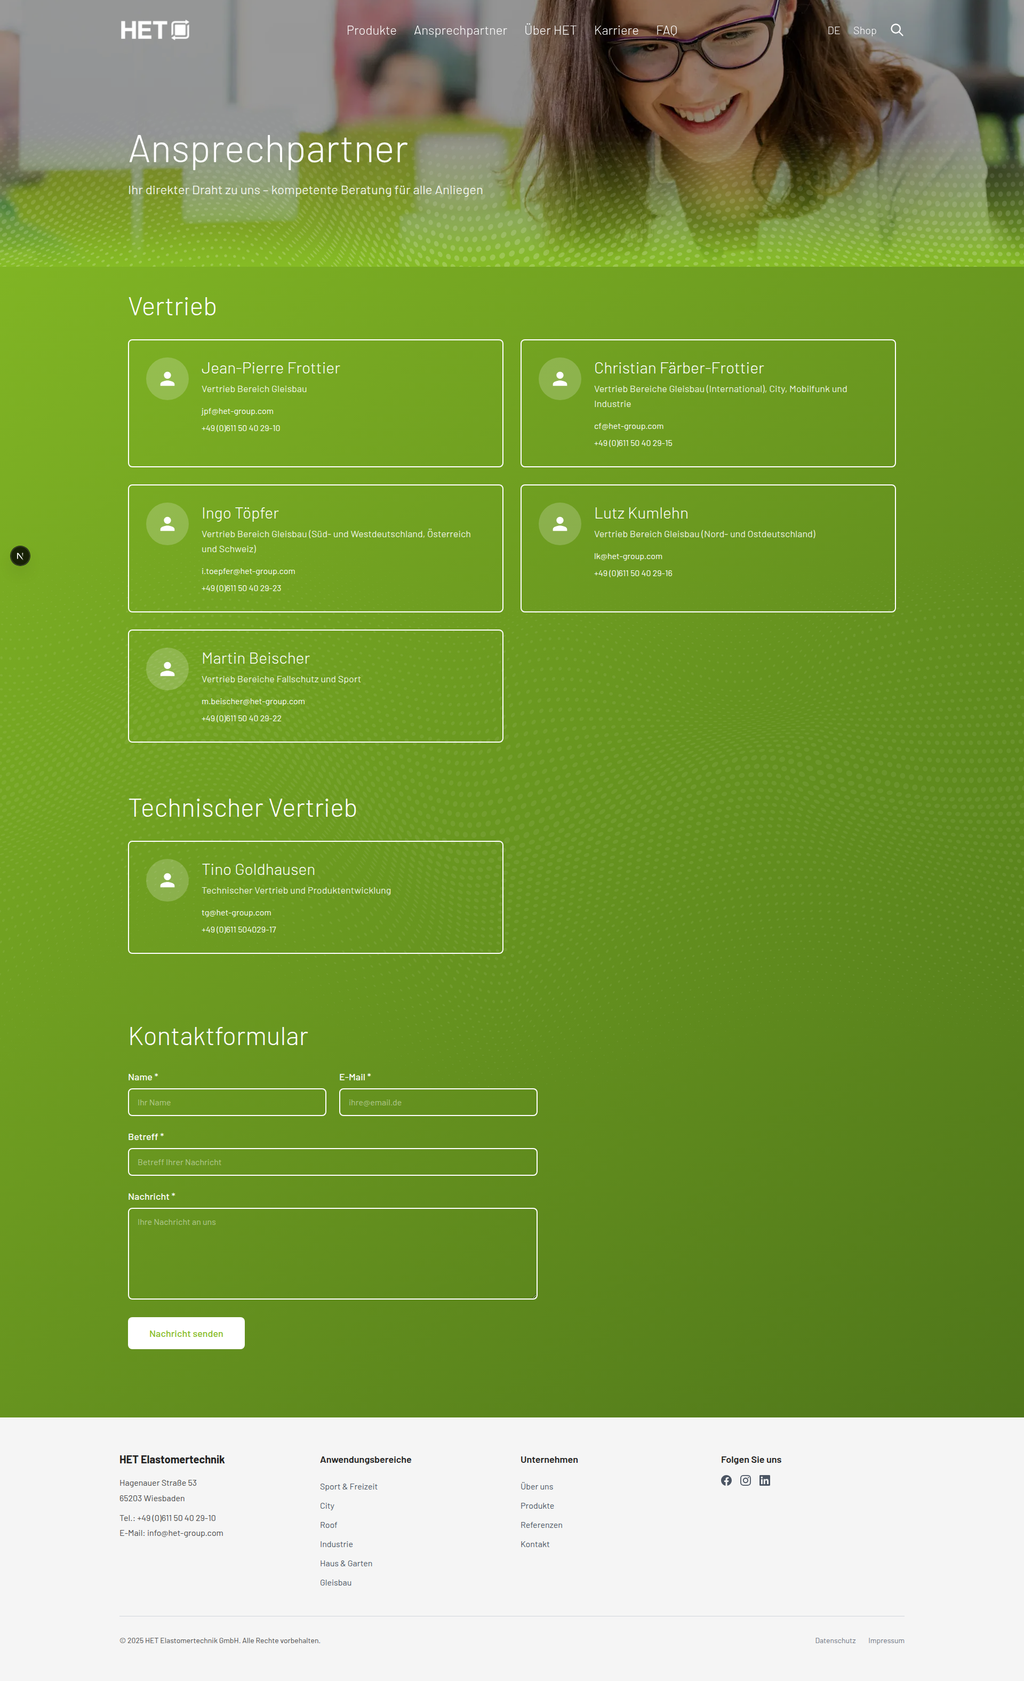The height and width of the screenshot is (1681, 1024).
Task: Open the Über HET navigation item
Action: (x=550, y=31)
